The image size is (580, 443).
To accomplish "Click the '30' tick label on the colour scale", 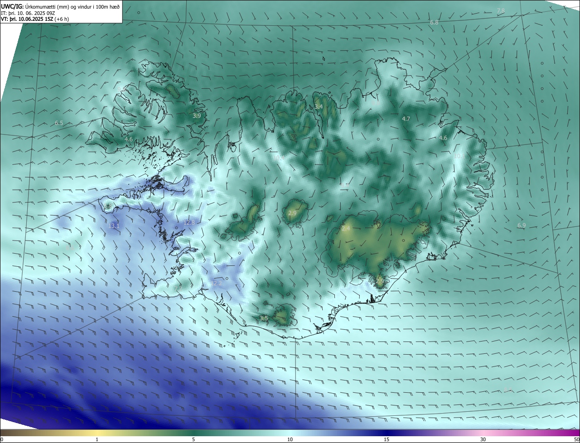I will 483,439.
